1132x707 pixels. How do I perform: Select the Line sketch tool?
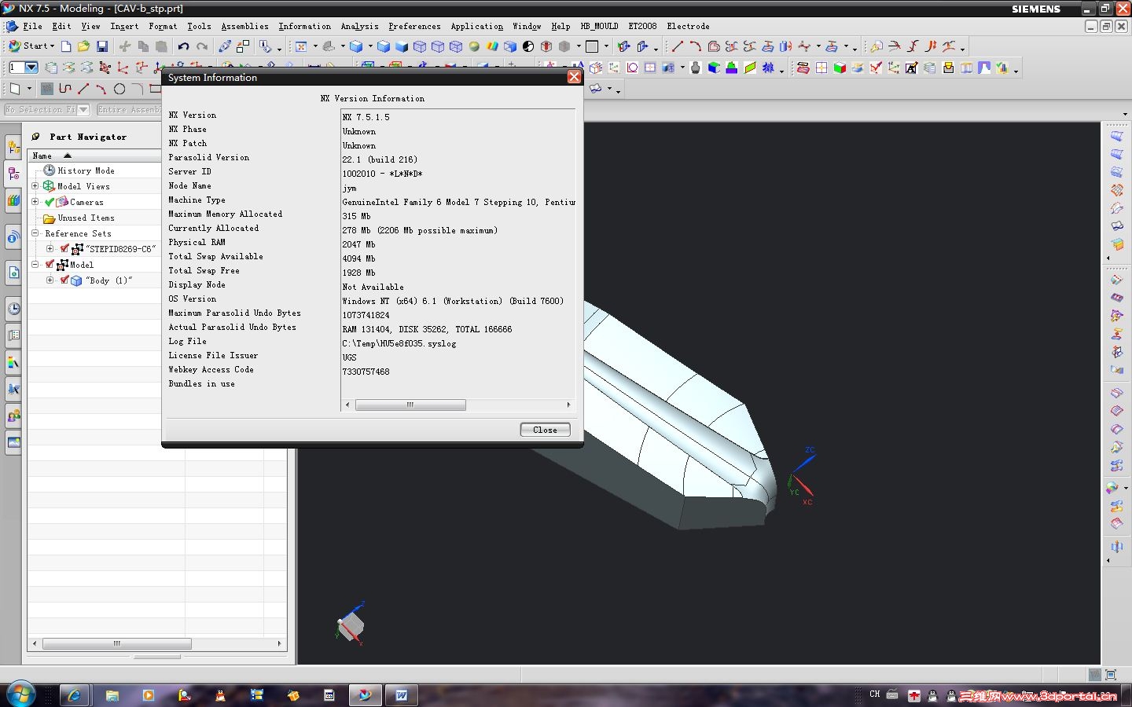[83, 89]
